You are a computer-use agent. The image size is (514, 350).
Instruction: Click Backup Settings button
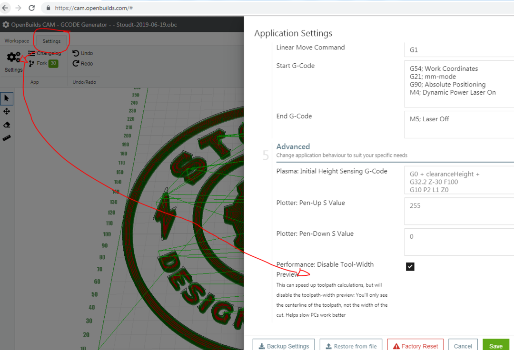point(283,346)
